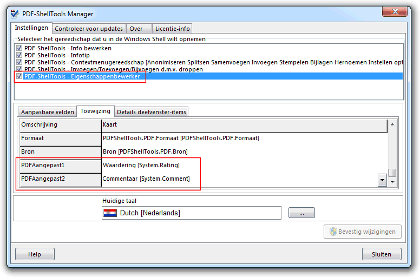Close the PDF-ShellTools Manager window

pyautogui.click(x=395, y=11)
